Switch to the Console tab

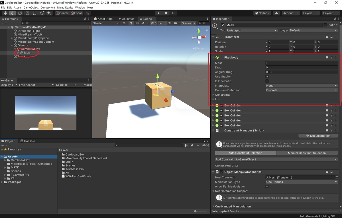click(x=27, y=141)
